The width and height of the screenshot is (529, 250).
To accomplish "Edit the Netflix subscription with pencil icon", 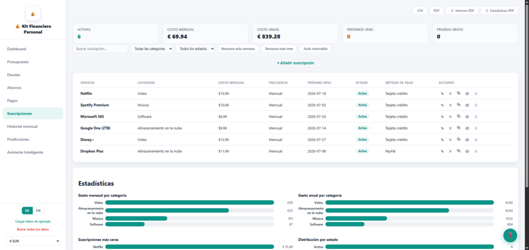I will click(442, 93).
